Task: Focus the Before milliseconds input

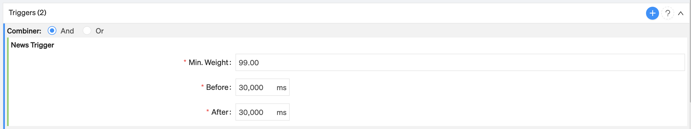Action: [x=262, y=87]
